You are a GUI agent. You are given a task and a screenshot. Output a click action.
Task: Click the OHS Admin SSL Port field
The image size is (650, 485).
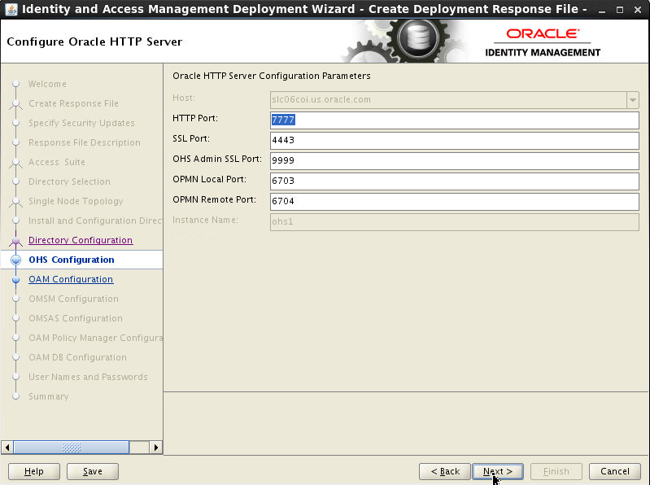[454, 161]
